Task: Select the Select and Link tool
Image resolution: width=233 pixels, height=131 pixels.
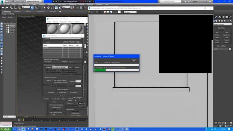Action: click(x=11, y=8)
